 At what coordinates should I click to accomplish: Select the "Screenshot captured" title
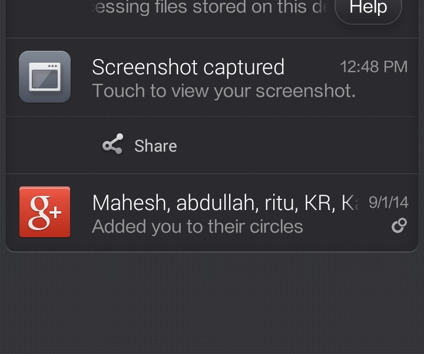(x=188, y=67)
